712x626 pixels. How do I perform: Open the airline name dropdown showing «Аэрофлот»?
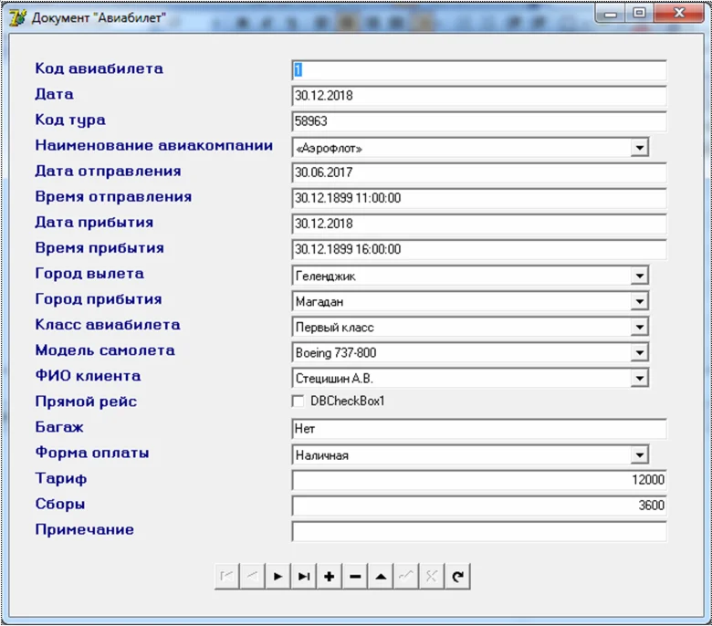click(x=639, y=147)
